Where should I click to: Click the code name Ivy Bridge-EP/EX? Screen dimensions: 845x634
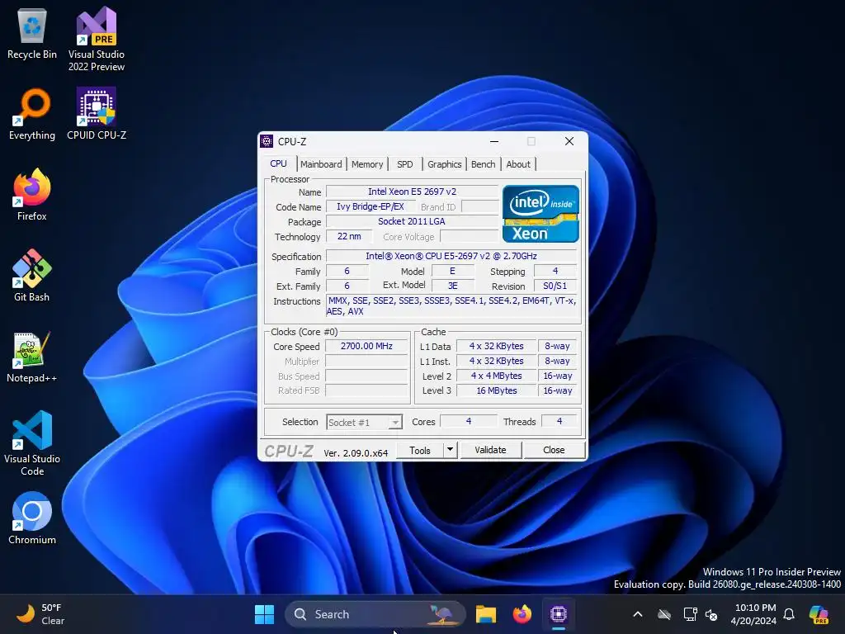371,206
